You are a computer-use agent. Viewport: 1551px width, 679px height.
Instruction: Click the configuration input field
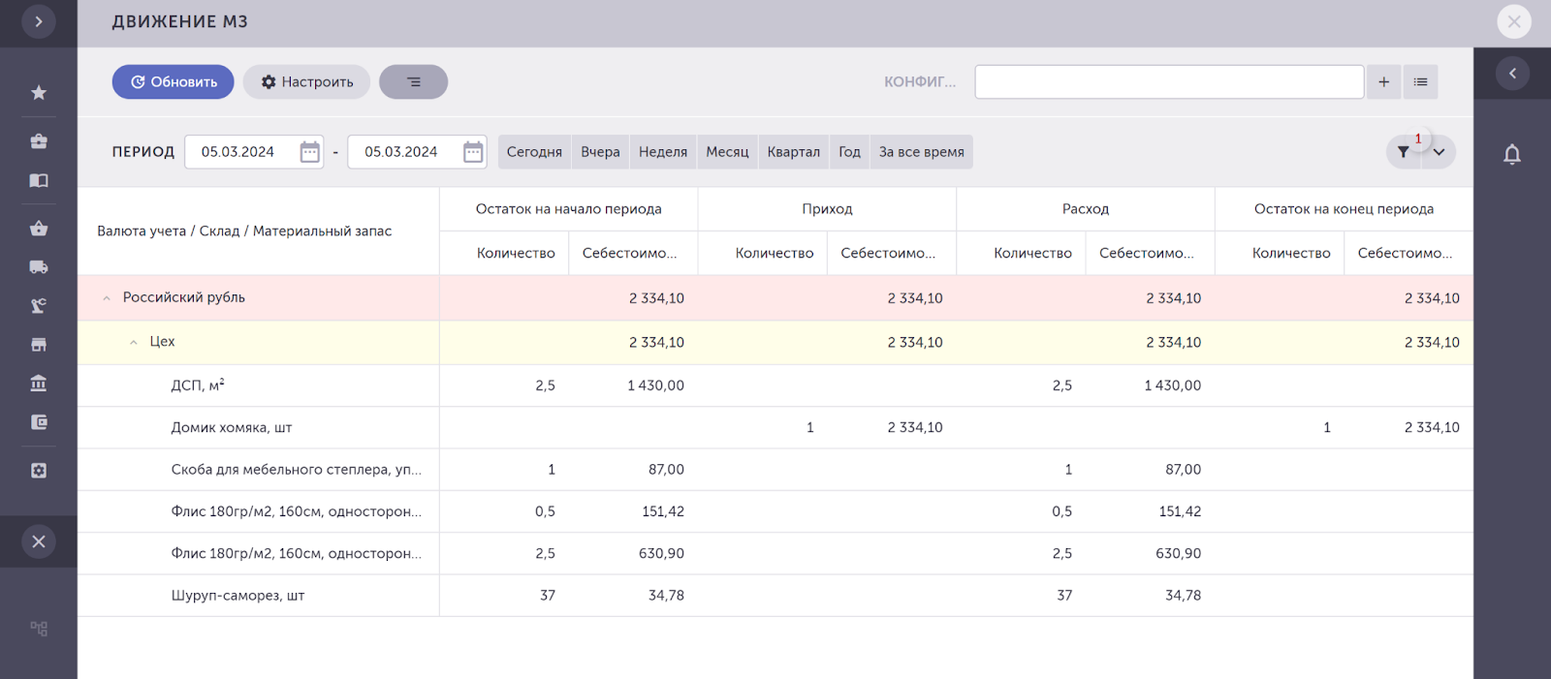point(1169,82)
